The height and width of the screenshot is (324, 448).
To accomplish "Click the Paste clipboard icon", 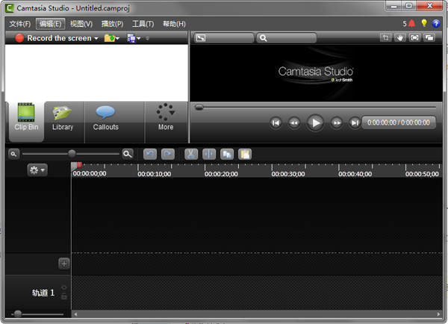I will click(245, 154).
